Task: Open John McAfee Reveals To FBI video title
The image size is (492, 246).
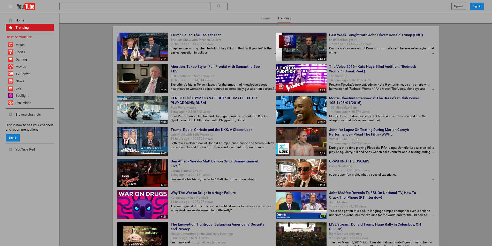Action: (x=373, y=195)
